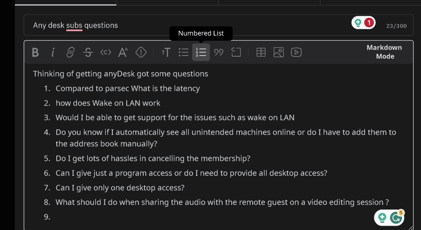Click list item about cancelling the membership
The height and width of the screenshot is (230, 421).
coord(153,159)
